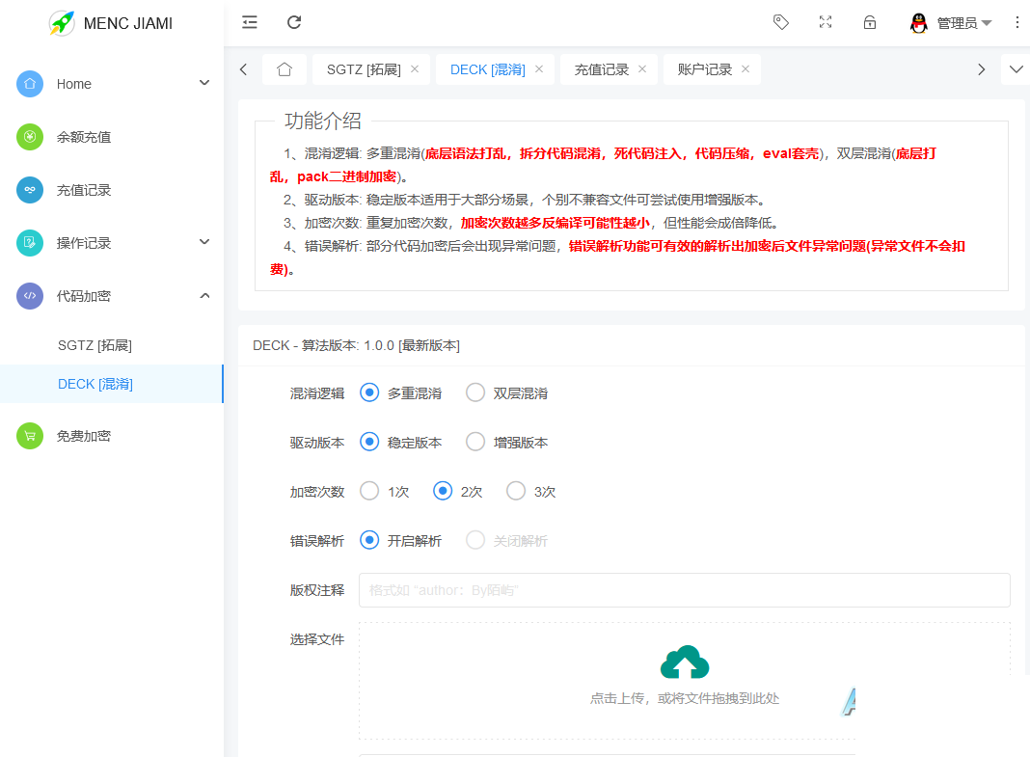Switch to the 充值记录 tab
Viewport: 1030px width, 757px height.
click(x=602, y=69)
